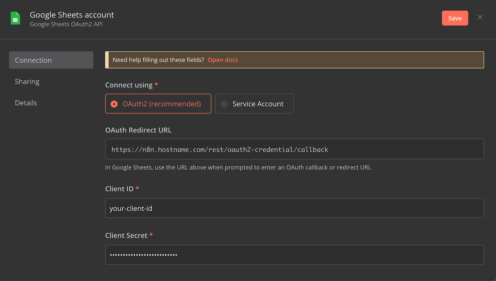496x281 pixels.
Task: Click into the Client Secret field
Action: click(x=294, y=255)
